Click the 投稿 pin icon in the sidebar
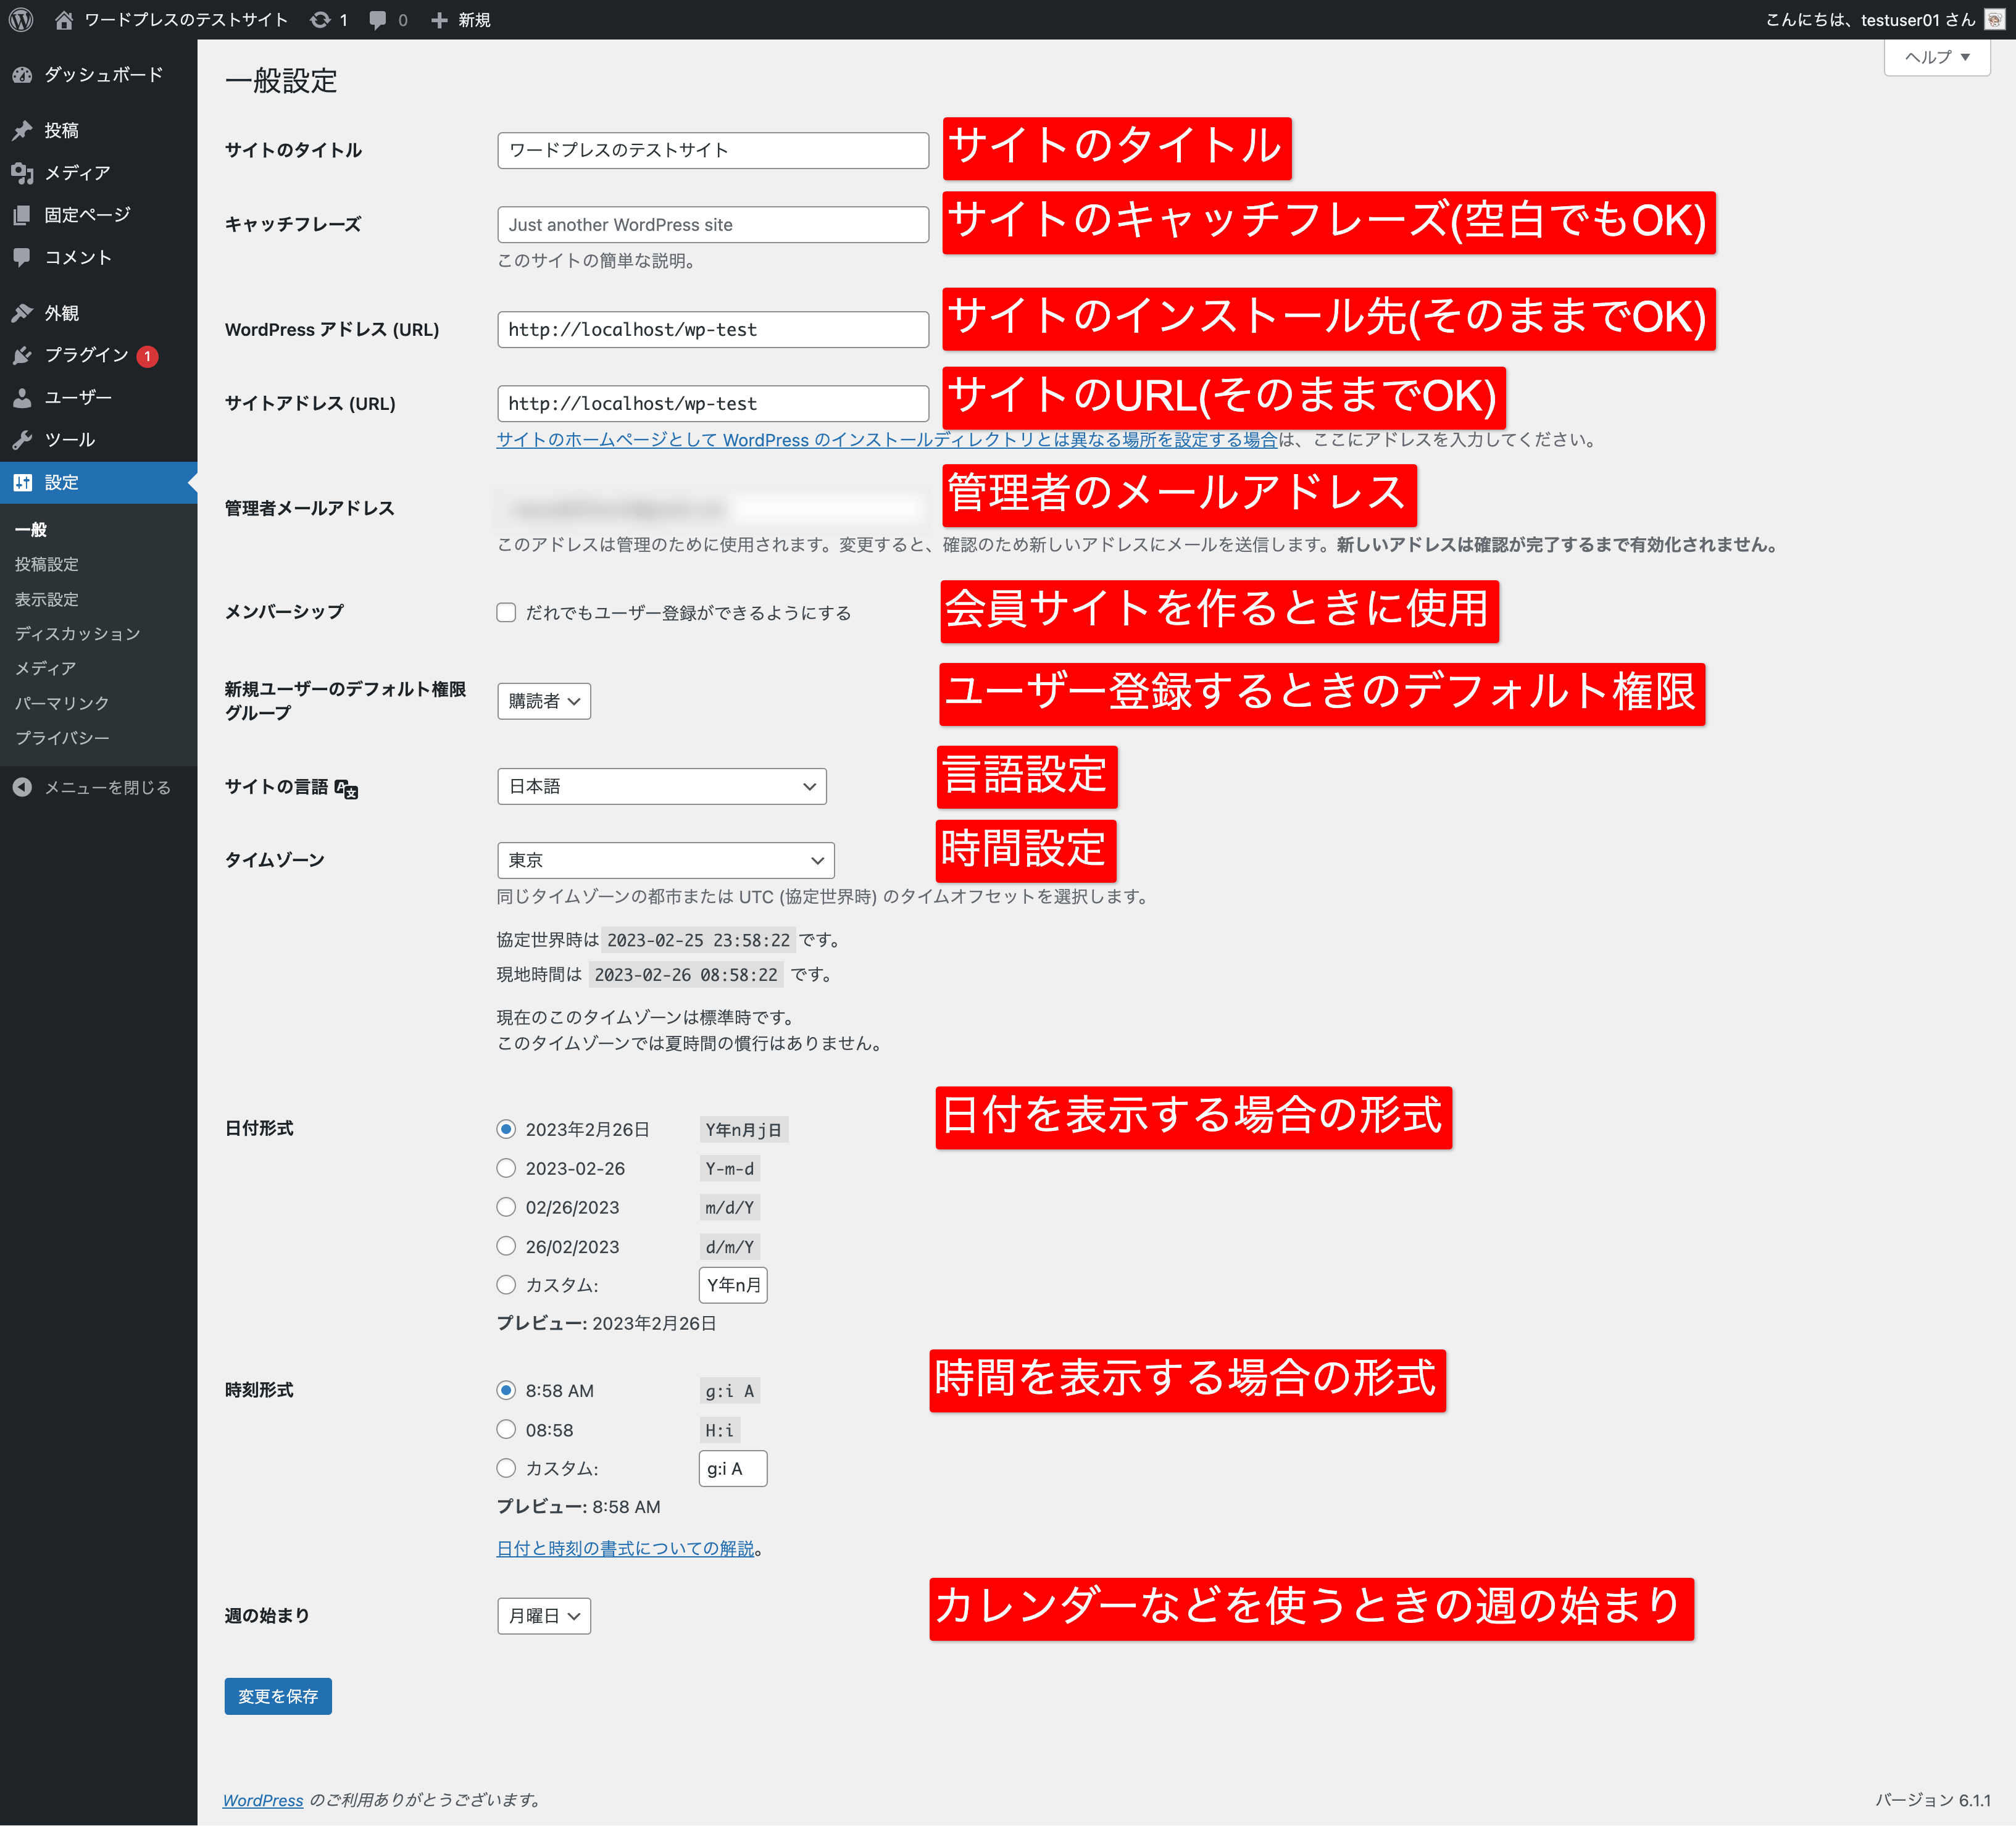Image resolution: width=2016 pixels, height=1826 pixels. coord(22,130)
